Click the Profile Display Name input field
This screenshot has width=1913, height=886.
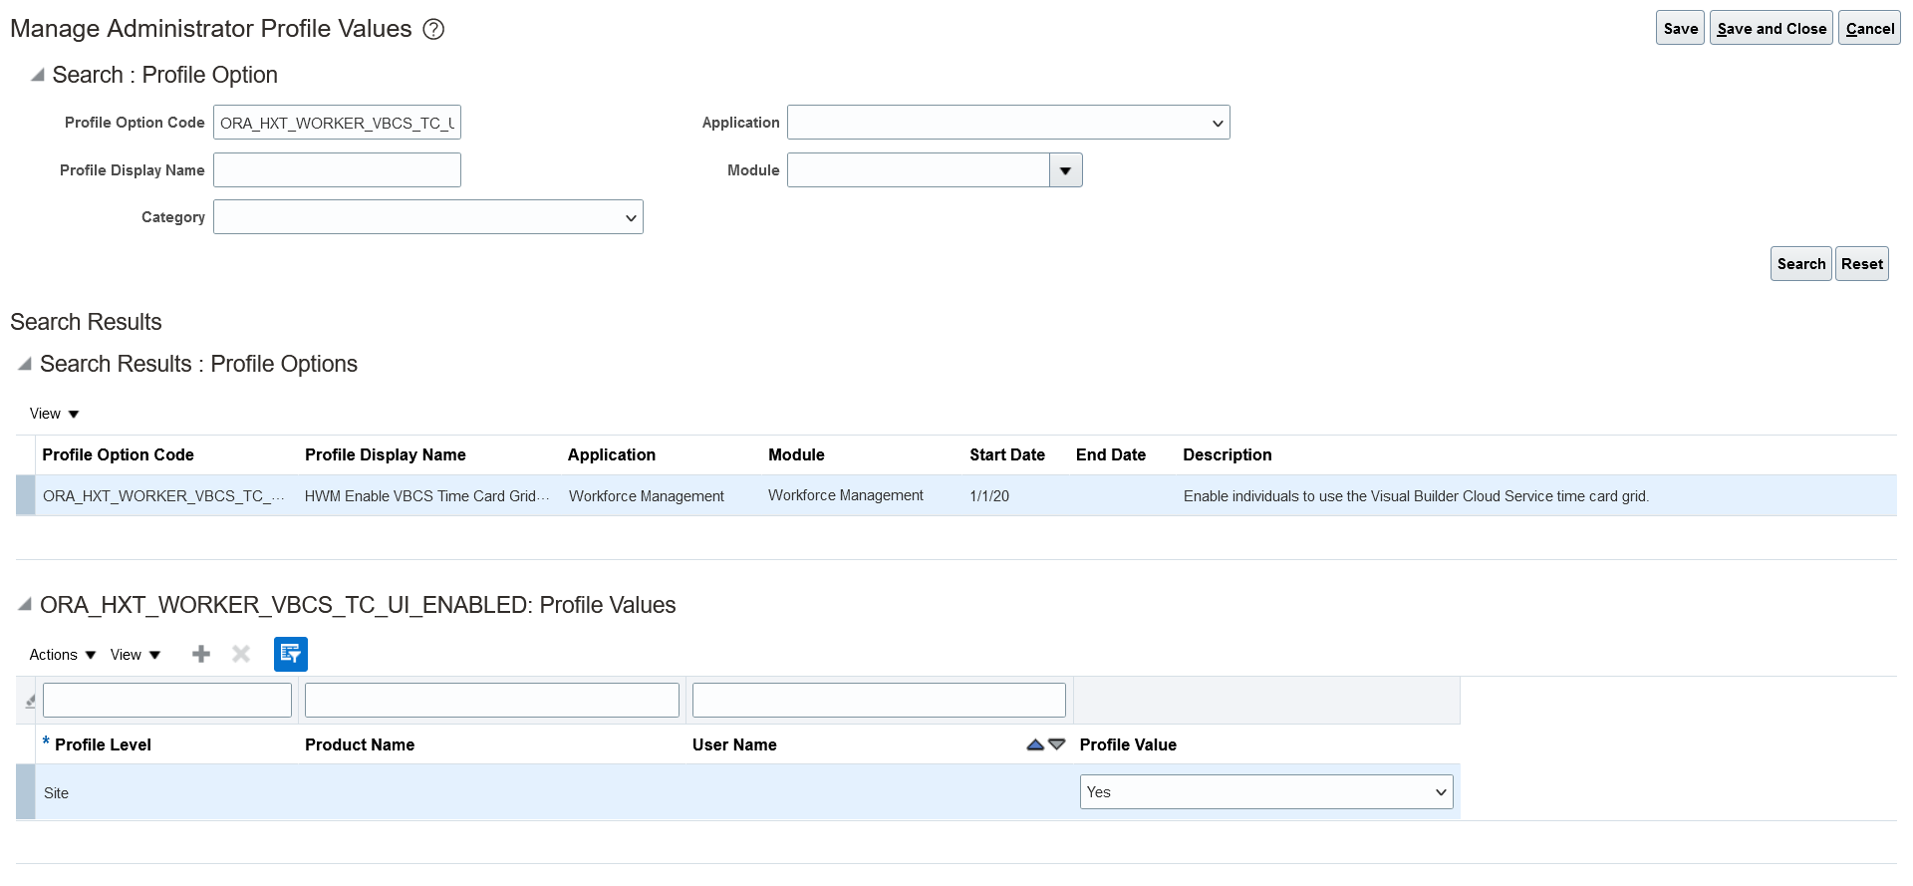coord(337,170)
